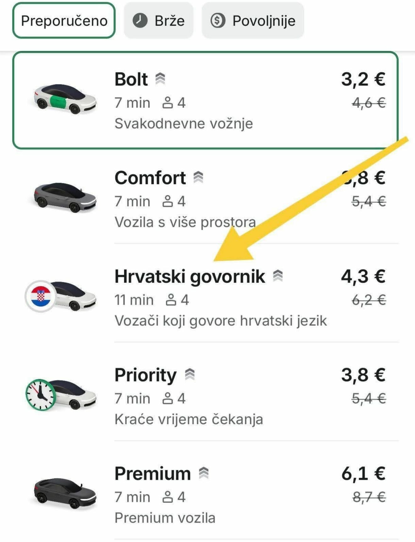
Task: Pick the Premium ride category
Action: [x=153, y=474]
